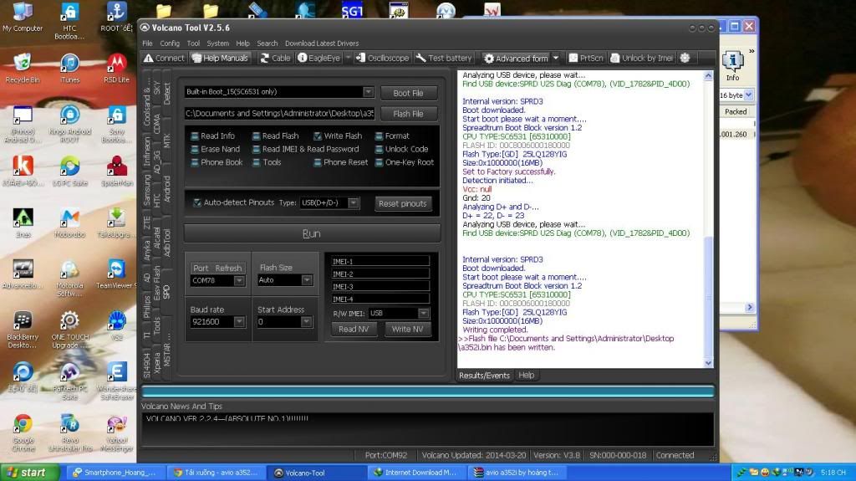The width and height of the screenshot is (856, 481).
Task: Open the Config menu
Action: click(170, 43)
